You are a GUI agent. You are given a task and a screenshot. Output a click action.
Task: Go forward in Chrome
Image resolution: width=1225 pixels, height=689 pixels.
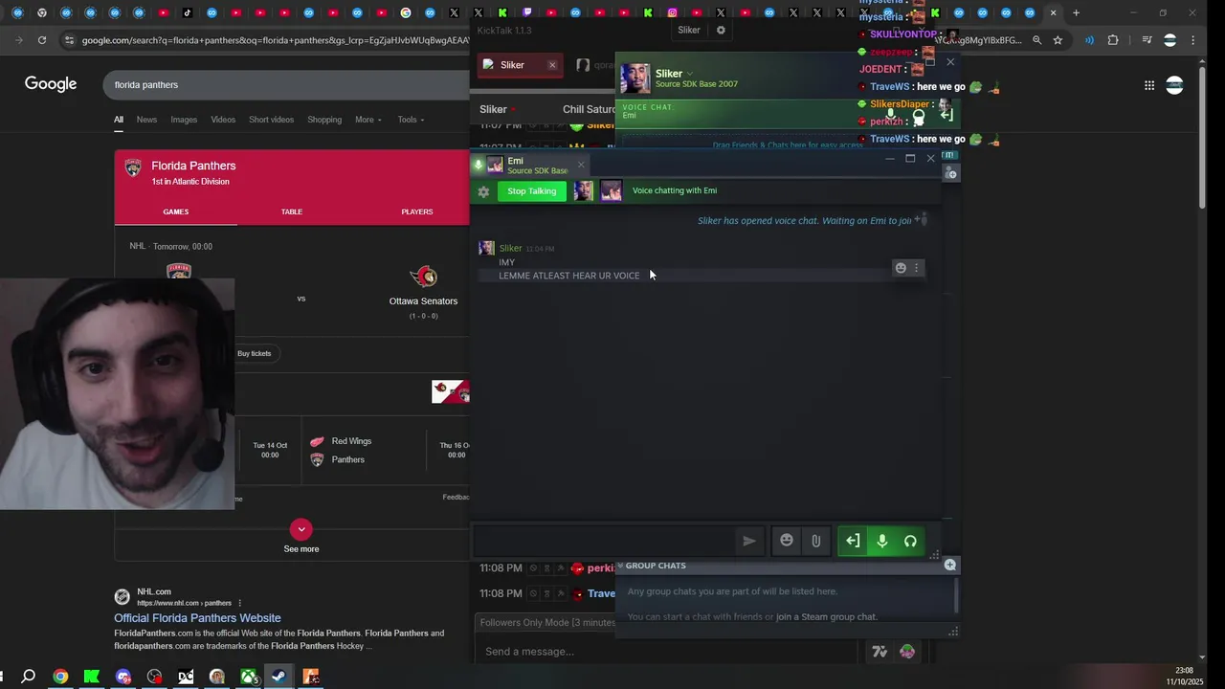19,40
